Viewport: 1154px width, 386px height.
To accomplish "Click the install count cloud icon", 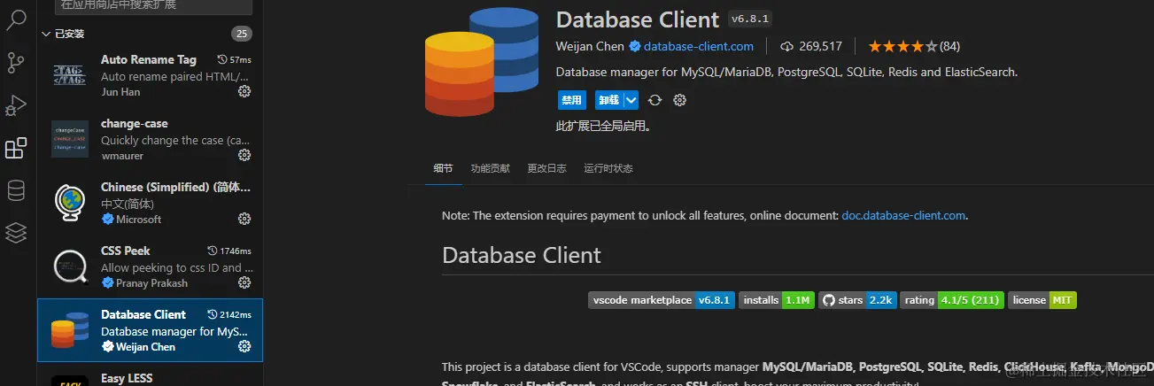I will [786, 46].
